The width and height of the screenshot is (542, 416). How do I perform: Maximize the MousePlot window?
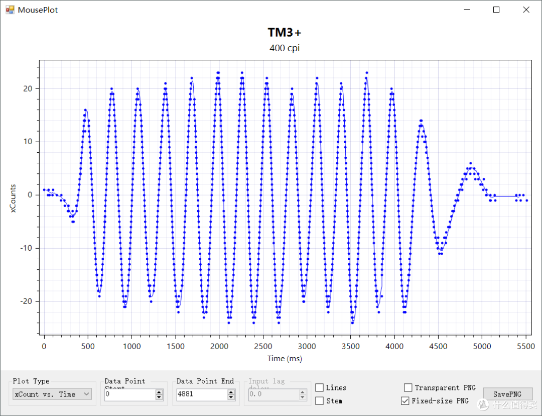pyautogui.click(x=496, y=10)
